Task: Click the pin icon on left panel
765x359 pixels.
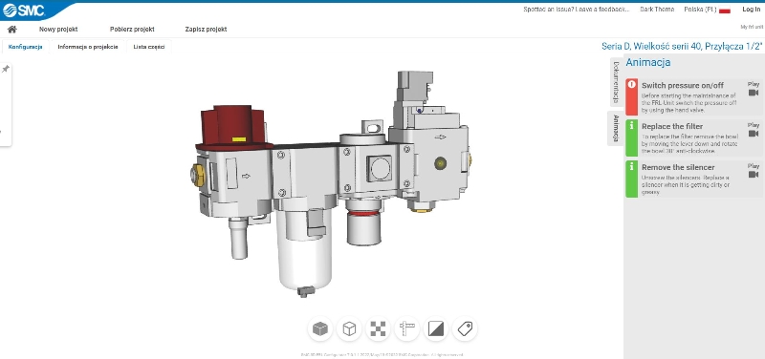Action: [x=6, y=69]
